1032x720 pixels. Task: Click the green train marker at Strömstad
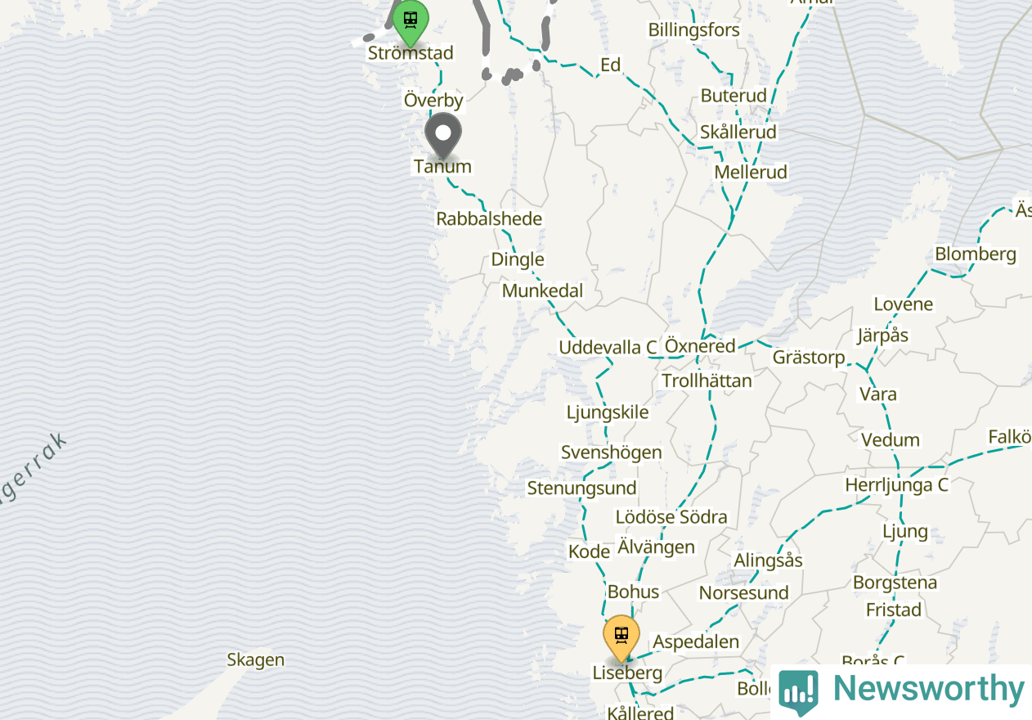click(x=411, y=23)
